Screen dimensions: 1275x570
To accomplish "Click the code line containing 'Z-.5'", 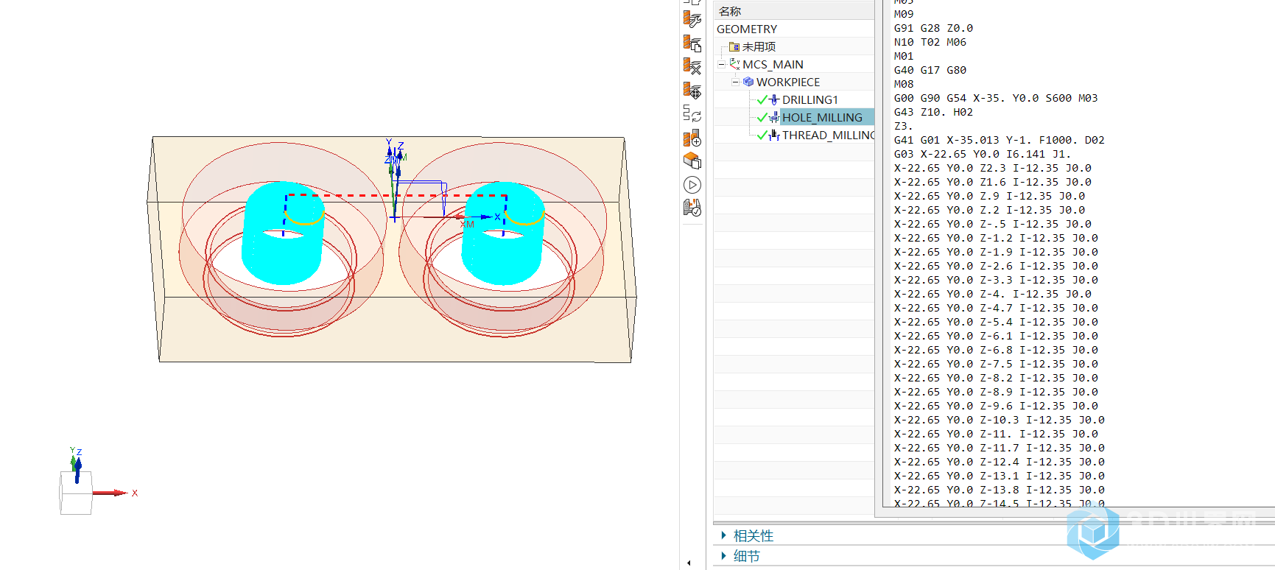I will [x=992, y=224].
